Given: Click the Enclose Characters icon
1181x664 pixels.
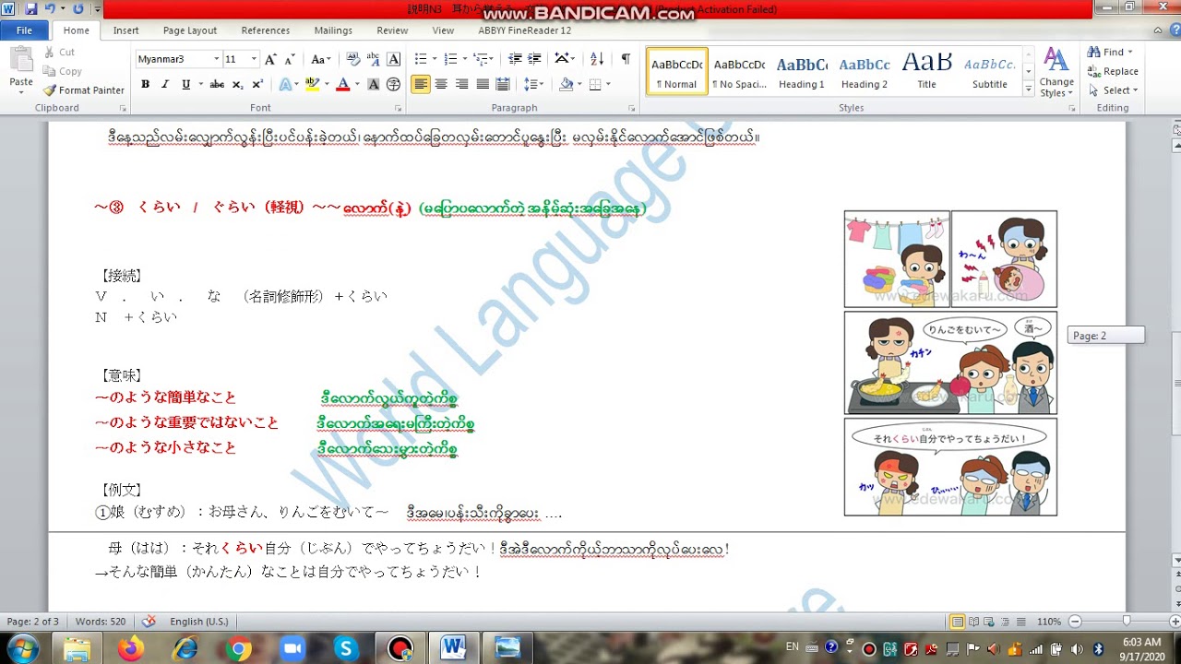Looking at the screenshot, I should 394,84.
